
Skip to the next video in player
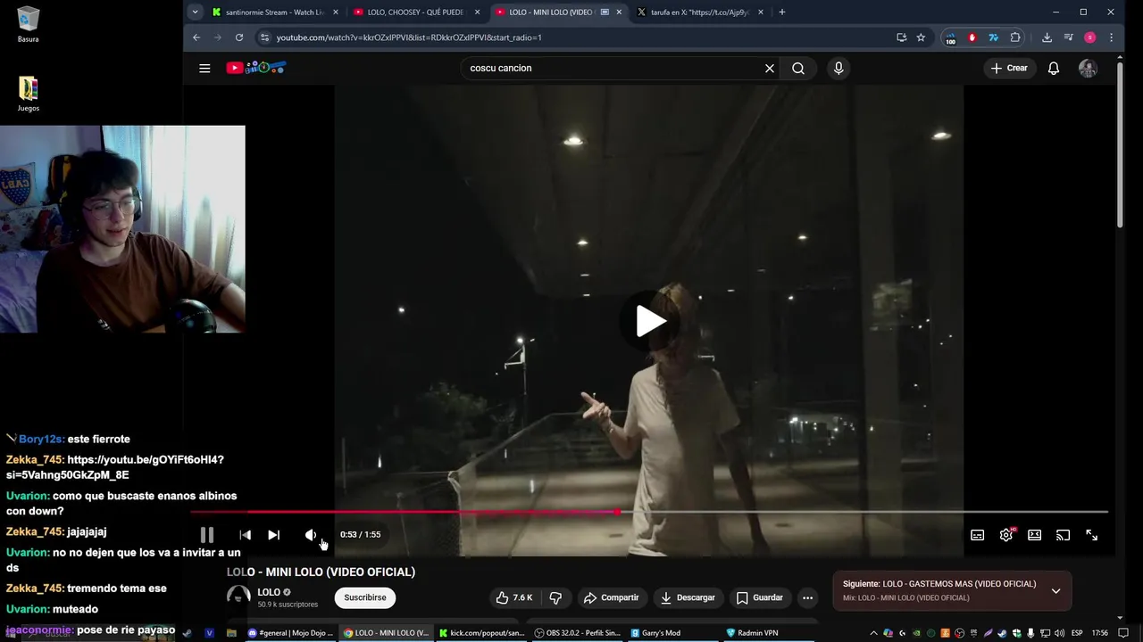[274, 535]
